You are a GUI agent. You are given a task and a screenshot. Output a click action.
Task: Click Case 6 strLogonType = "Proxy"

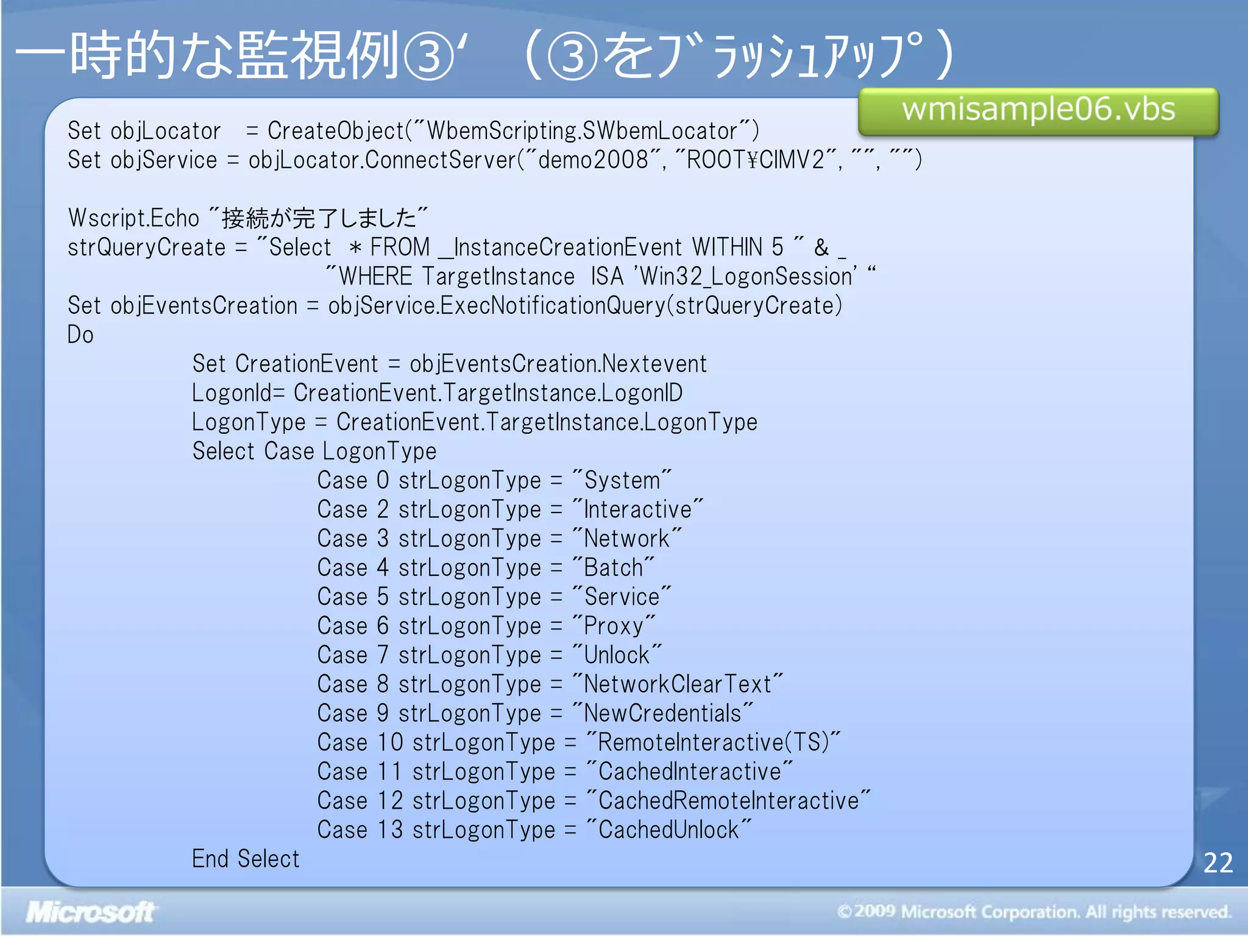pos(486,626)
